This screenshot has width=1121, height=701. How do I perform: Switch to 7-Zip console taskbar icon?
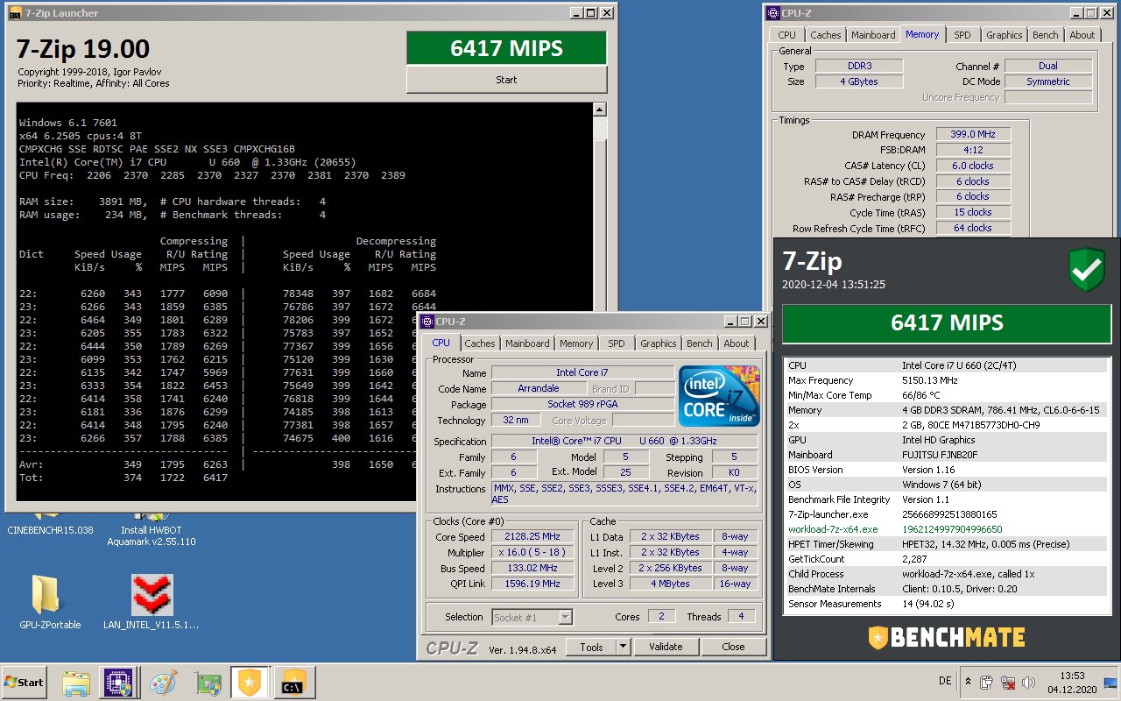[295, 683]
